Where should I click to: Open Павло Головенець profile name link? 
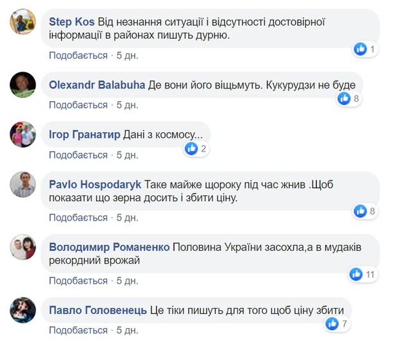pos(98,310)
